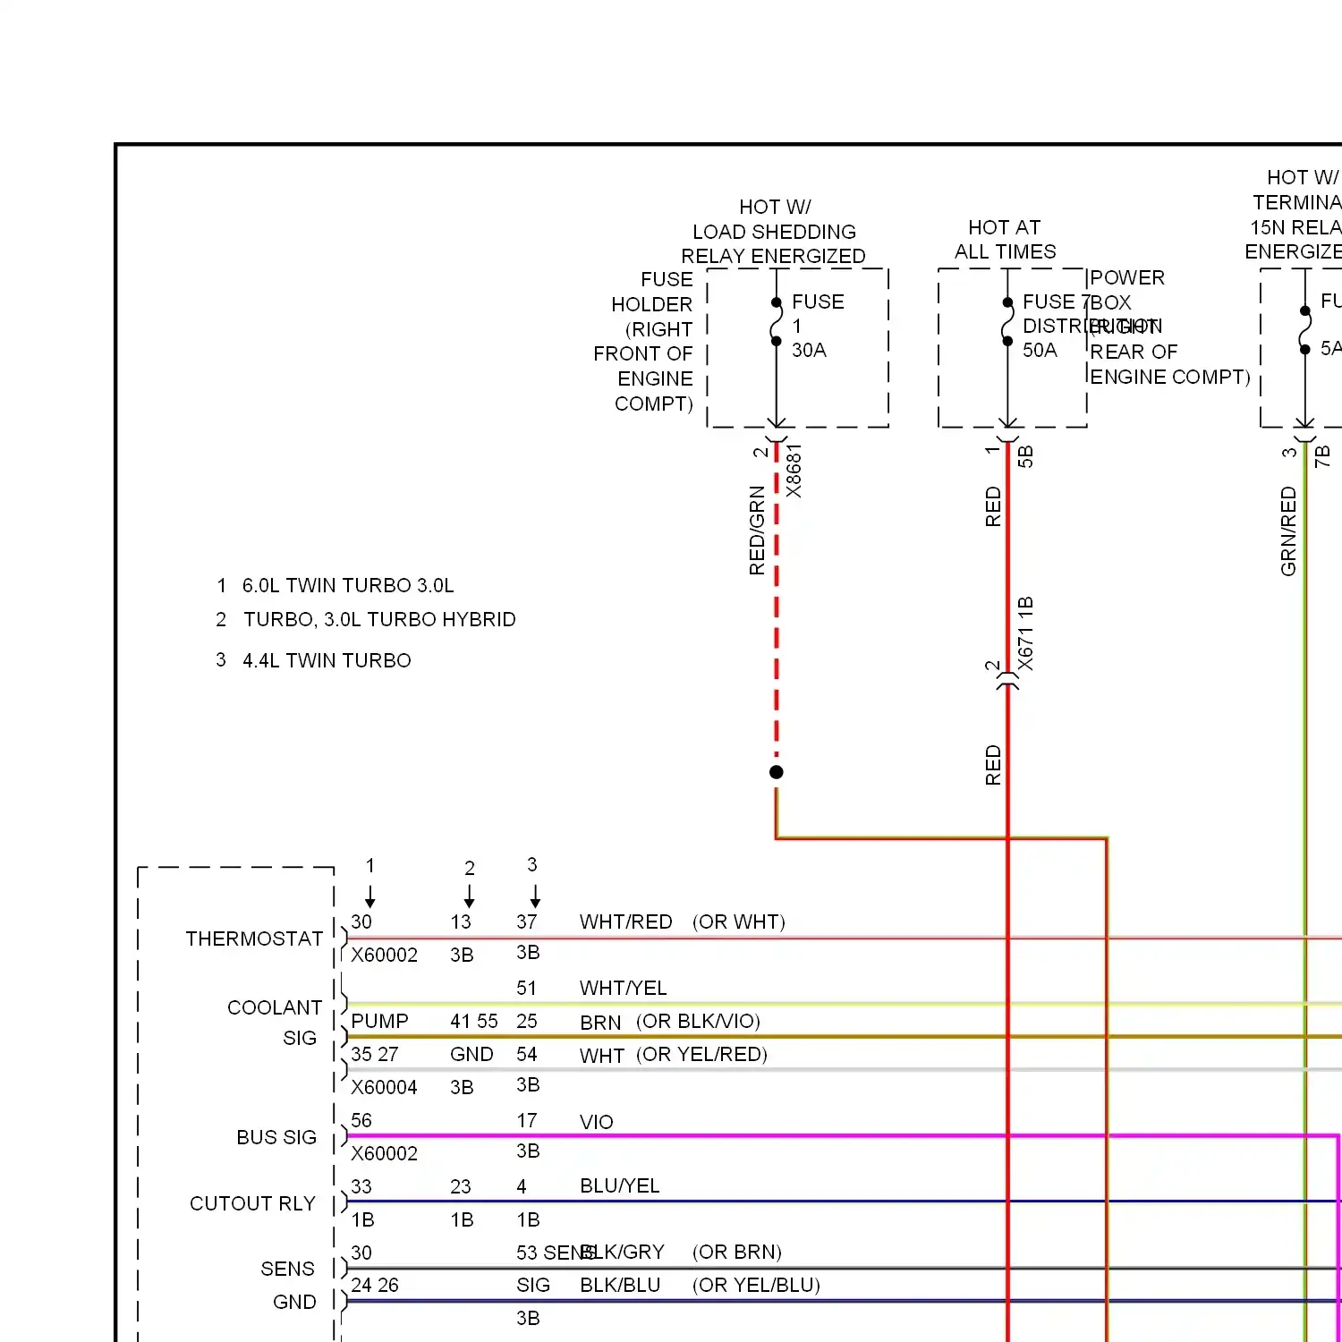Select the black splice dot on RED/GRN wire
The height and width of the screenshot is (1342, 1342).
click(x=777, y=772)
